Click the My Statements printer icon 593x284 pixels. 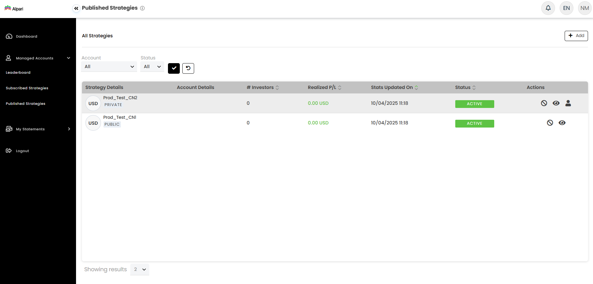pos(9,129)
